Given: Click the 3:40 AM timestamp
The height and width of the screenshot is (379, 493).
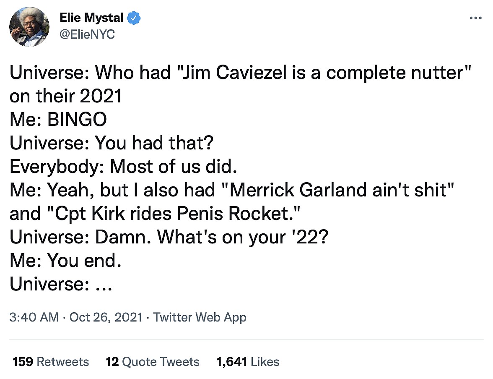Looking at the screenshot, I should coord(34,317).
